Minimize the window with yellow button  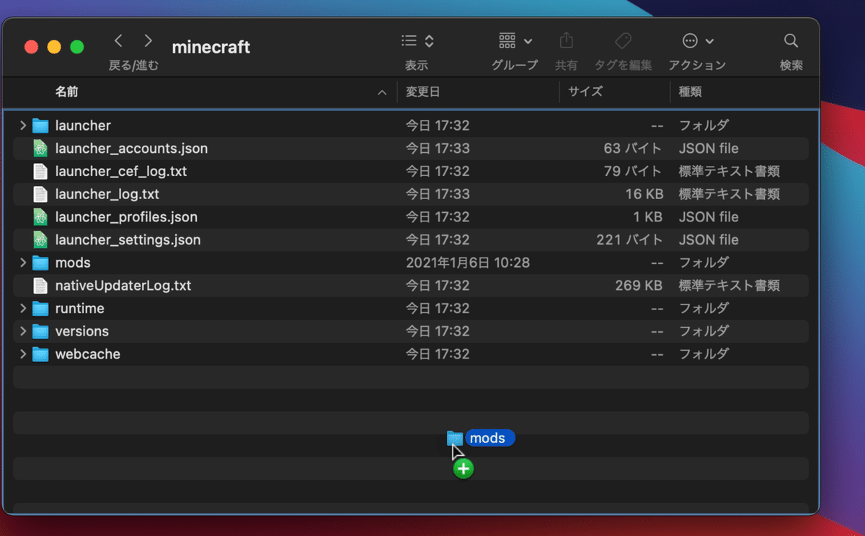tap(54, 47)
